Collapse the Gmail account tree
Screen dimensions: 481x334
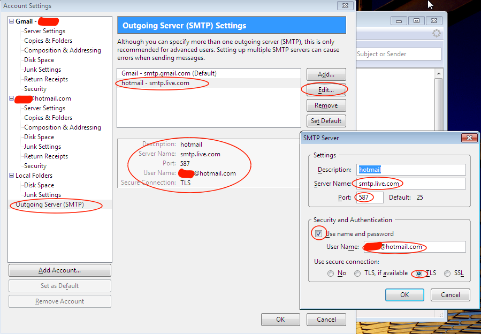(12, 21)
